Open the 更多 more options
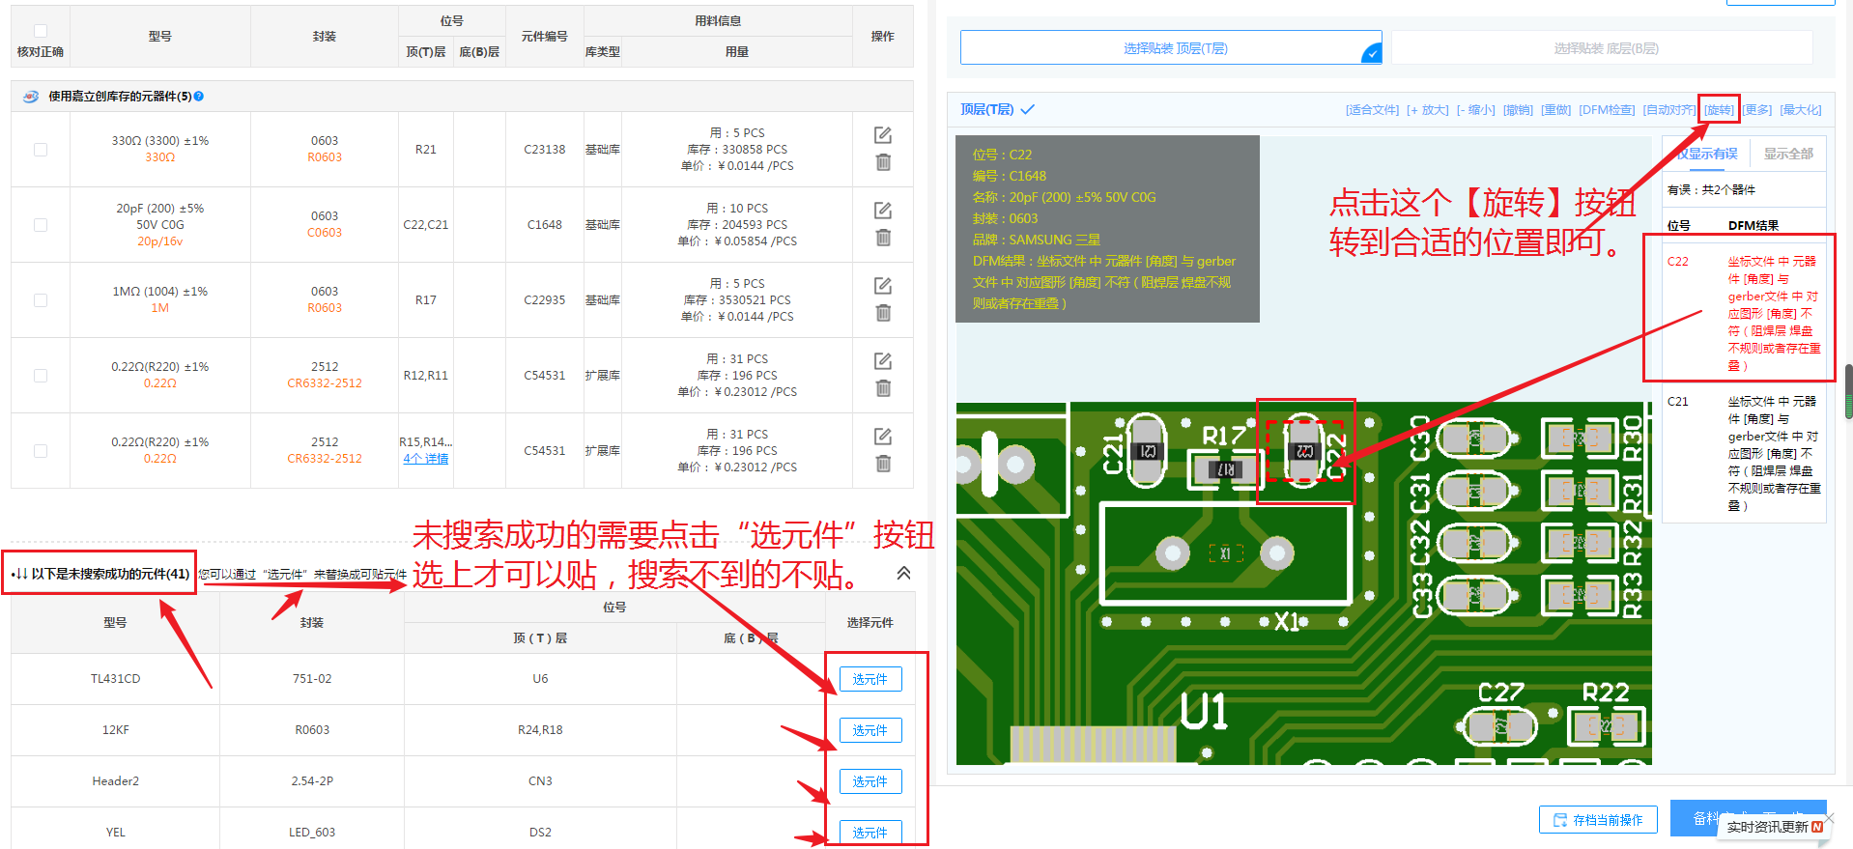 (x=1757, y=110)
